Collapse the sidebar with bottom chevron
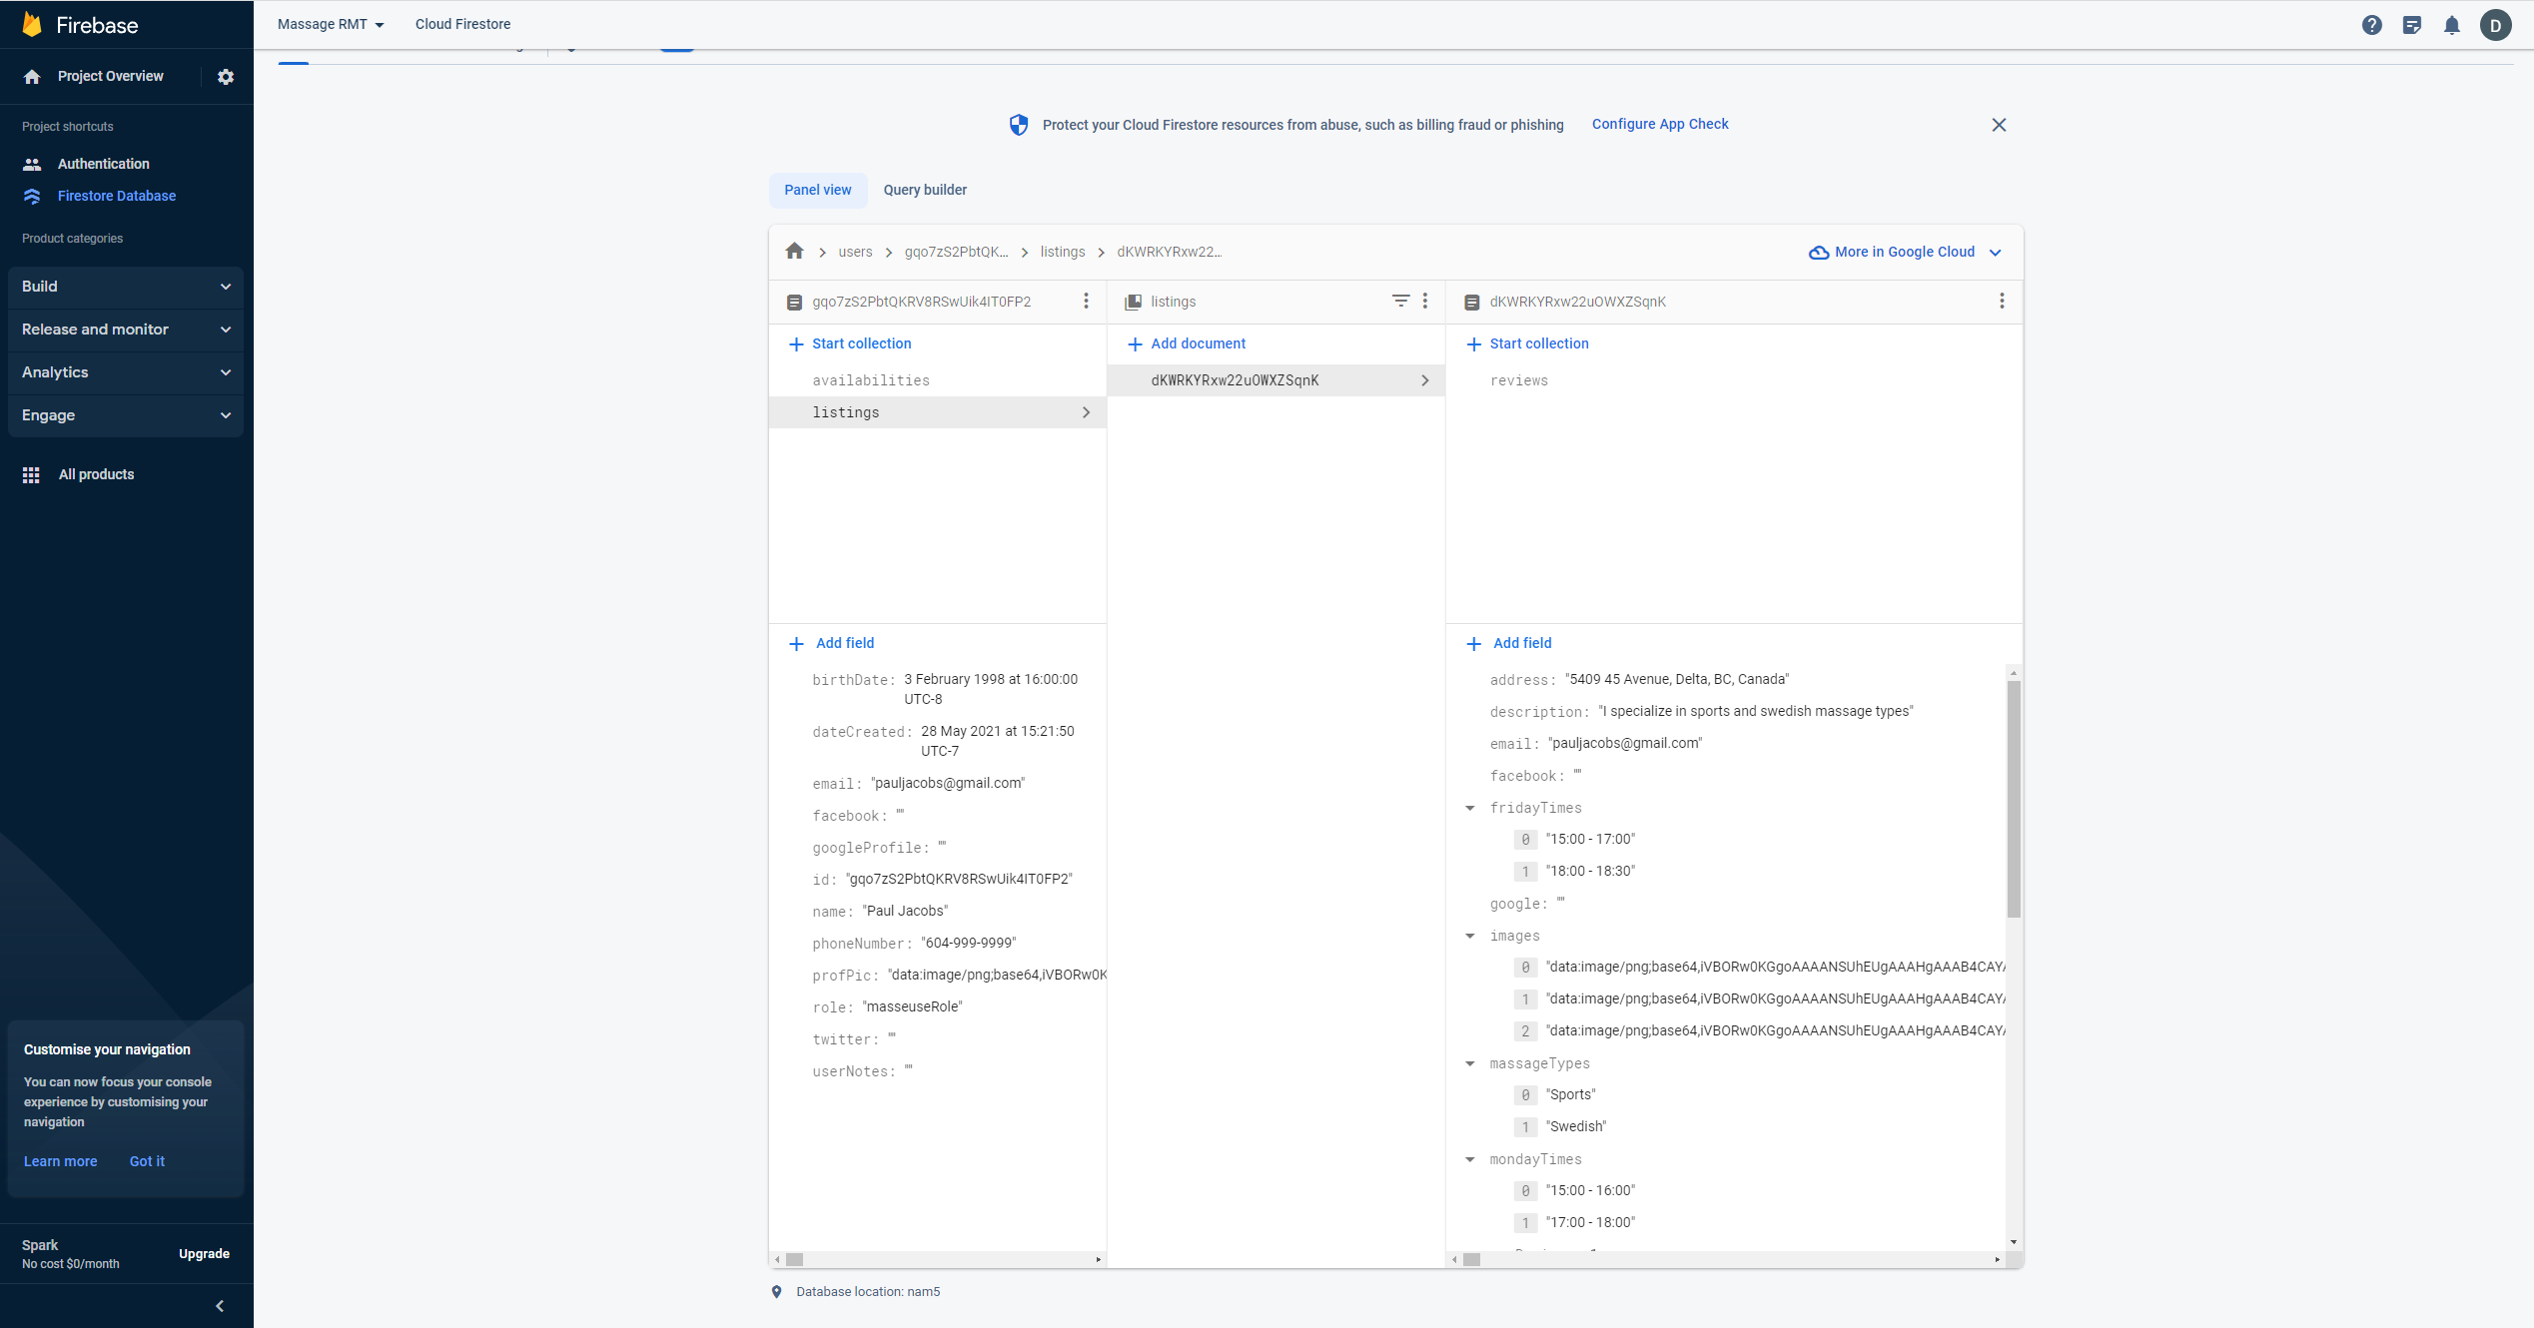The width and height of the screenshot is (2534, 1328). 220,1305
